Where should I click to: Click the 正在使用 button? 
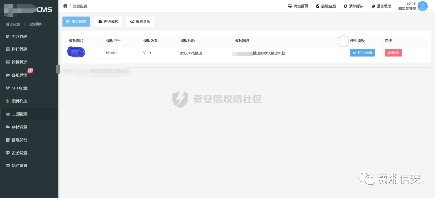coord(362,53)
